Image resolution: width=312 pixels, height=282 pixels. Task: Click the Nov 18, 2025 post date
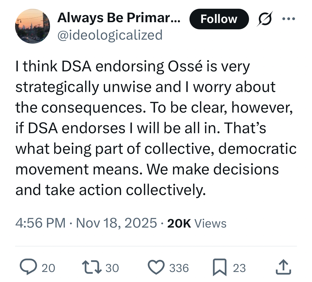tap(116, 223)
